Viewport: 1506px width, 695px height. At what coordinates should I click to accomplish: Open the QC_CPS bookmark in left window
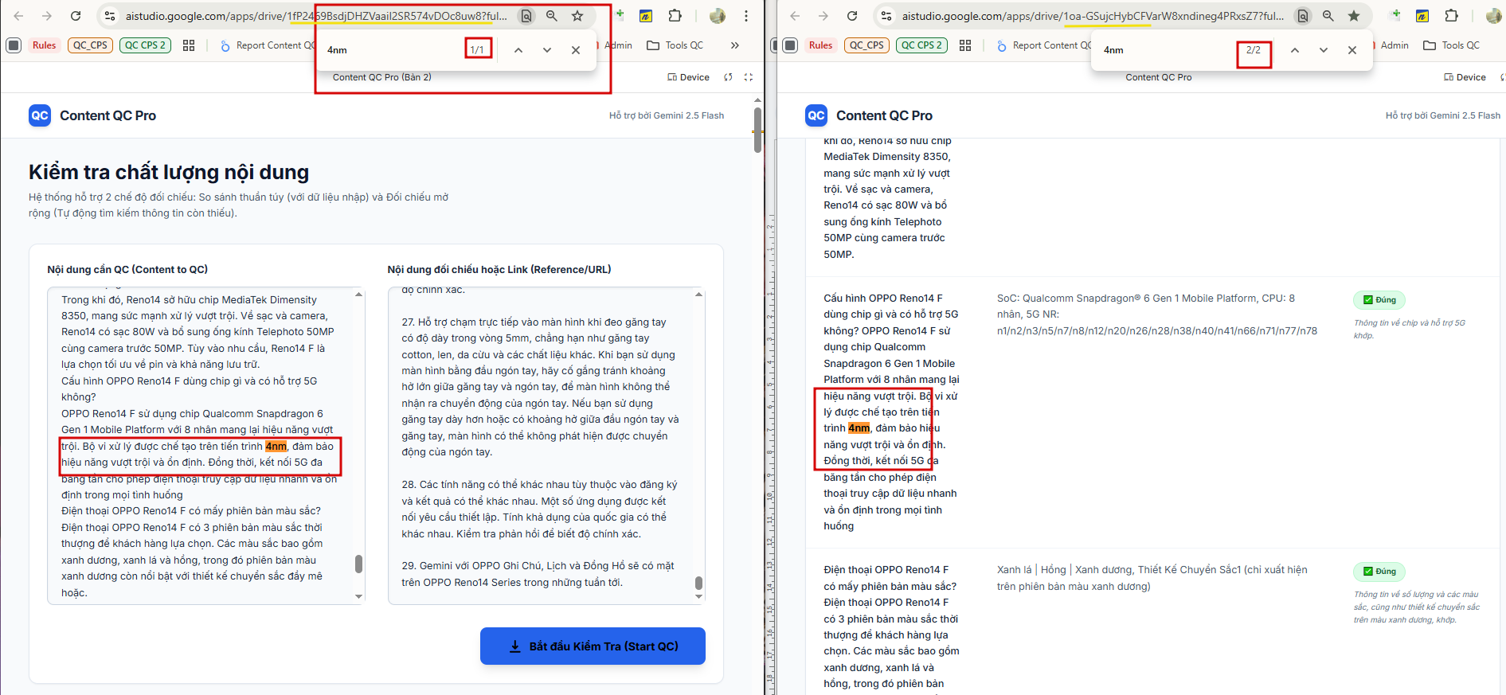tap(90, 45)
